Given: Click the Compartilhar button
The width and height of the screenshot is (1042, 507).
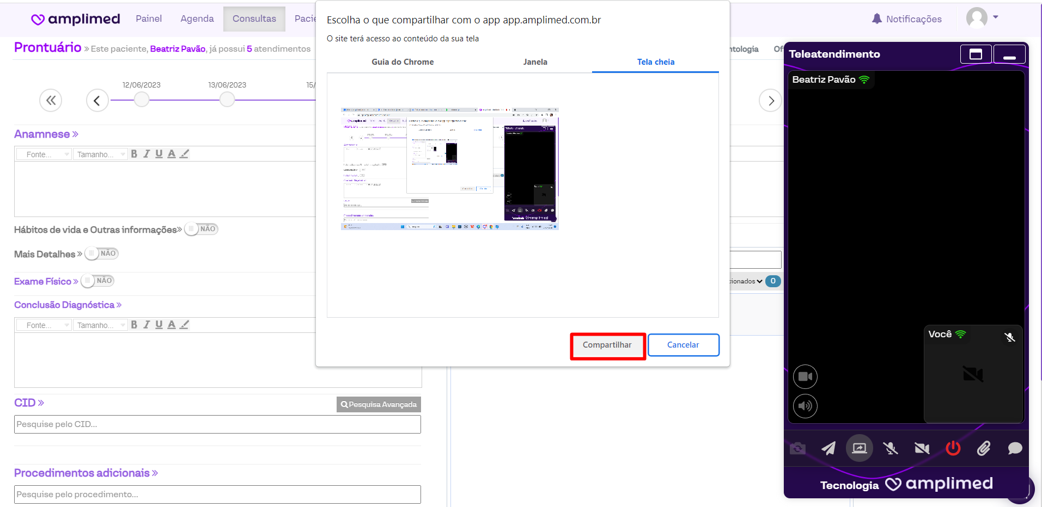Looking at the screenshot, I should (x=607, y=345).
